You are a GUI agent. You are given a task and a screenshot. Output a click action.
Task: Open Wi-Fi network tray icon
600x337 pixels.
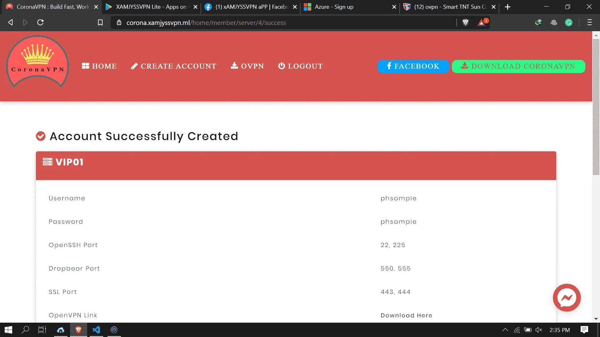click(517, 330)
